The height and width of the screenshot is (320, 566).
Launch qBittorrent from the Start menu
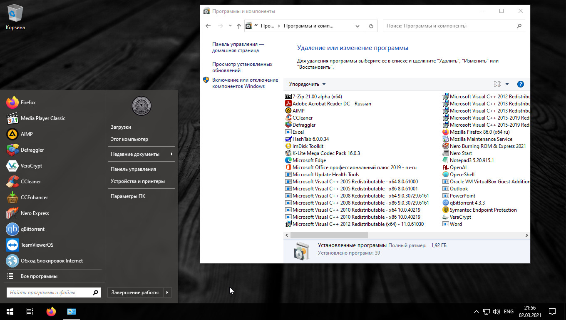coord(32,229)
